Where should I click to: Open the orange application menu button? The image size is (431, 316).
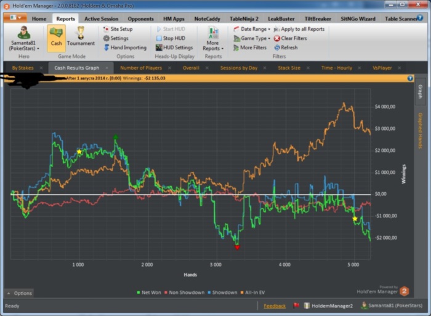pyautogui.click(x=15, y=18)
